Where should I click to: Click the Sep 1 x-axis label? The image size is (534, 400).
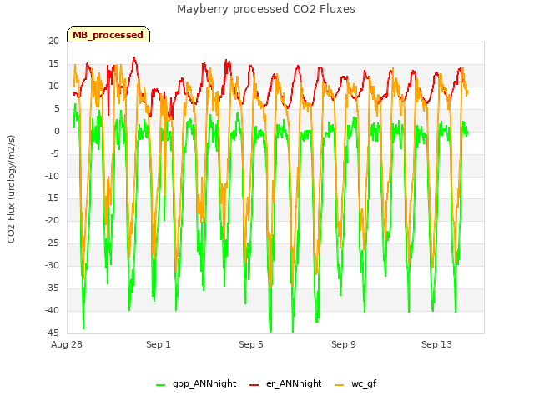pos(159,344)
